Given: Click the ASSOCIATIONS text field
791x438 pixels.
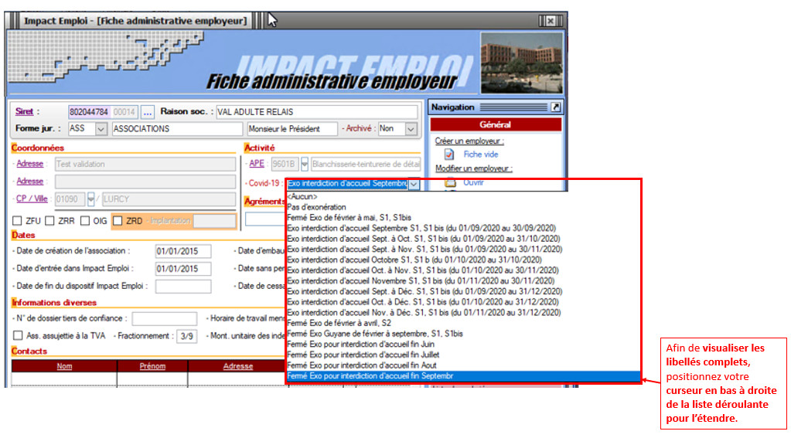Looking at the screenshot, I should pyautogui.click(x=177, y=129).
